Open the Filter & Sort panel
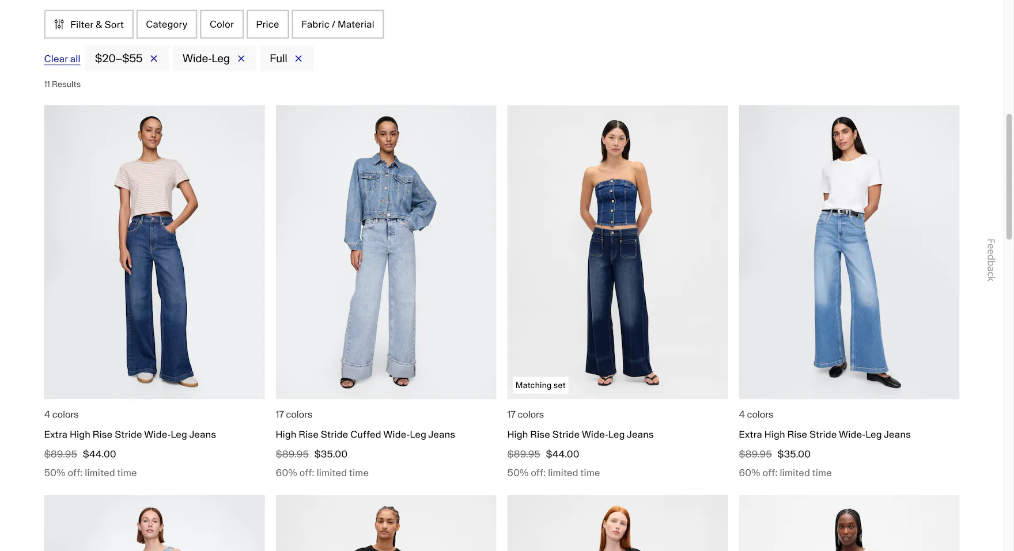Viewport: 1014px width, 551px height. click(89, 24)
